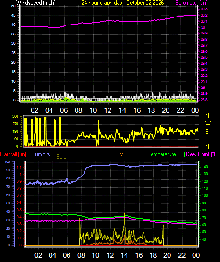This screenshot has width=220, height=262.
Task: Click the 12 hour label under wind graph
Action: point(108,110)
